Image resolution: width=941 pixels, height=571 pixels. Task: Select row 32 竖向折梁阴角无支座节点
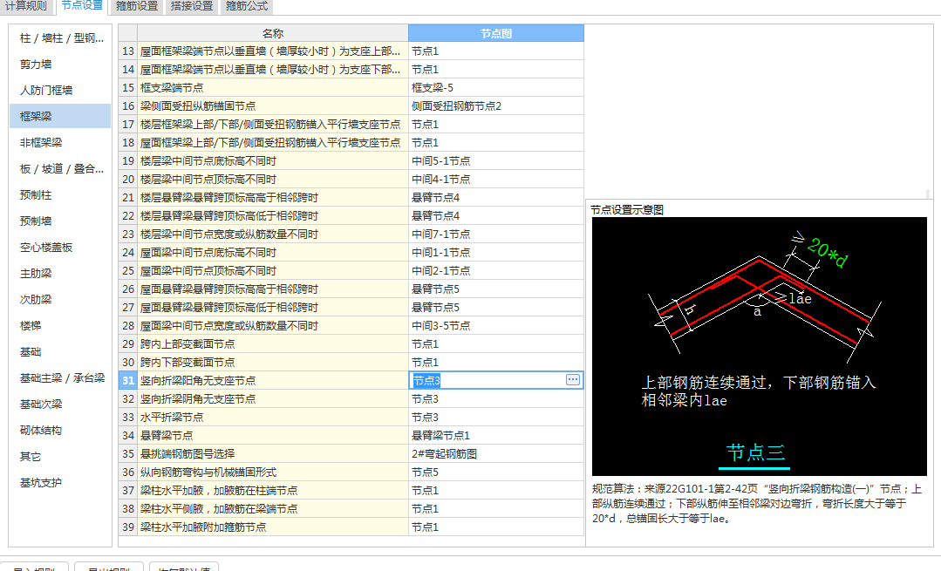click(272, 399)
